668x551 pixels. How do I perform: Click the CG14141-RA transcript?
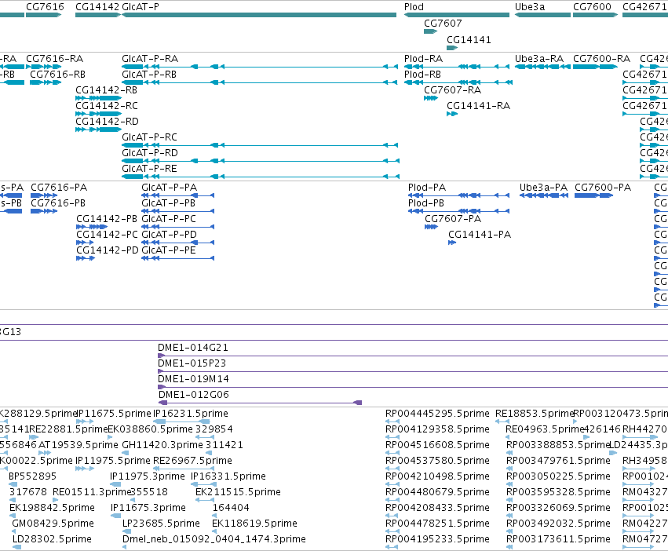click(x=452, y=114)
